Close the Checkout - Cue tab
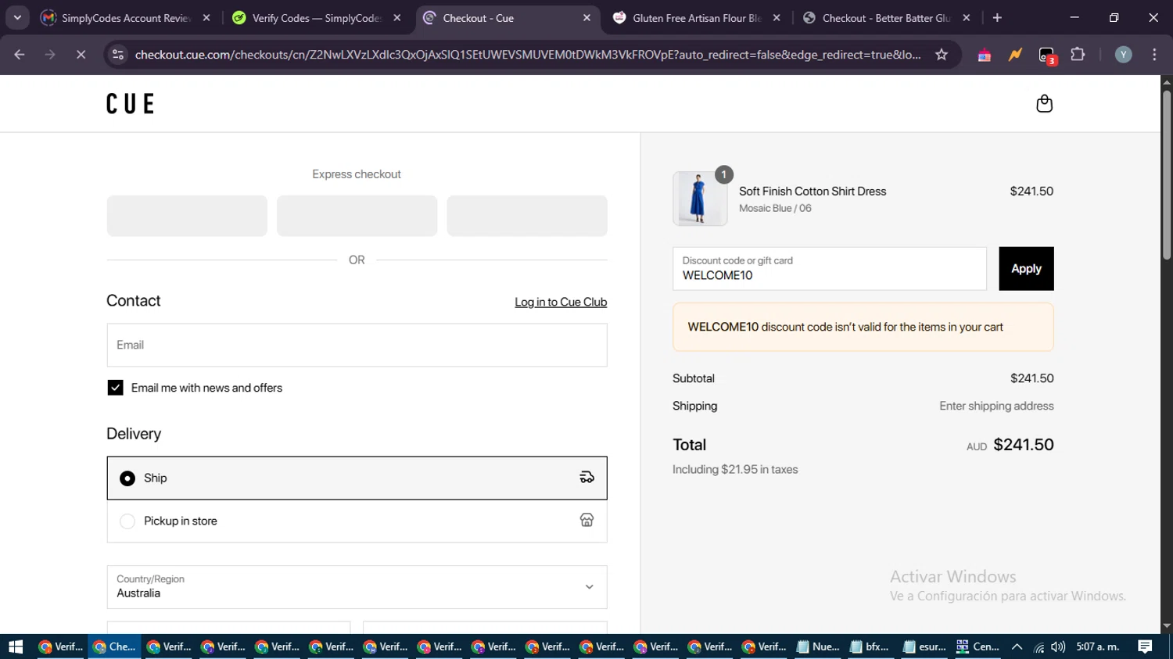Screen dimensions: 1173x659 coord(586,18)
